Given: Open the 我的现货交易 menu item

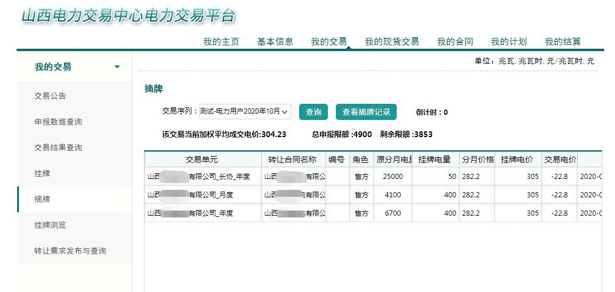Looking at the screenshot, I should 392,41.
